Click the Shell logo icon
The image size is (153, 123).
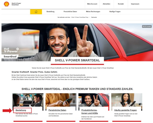7,4
